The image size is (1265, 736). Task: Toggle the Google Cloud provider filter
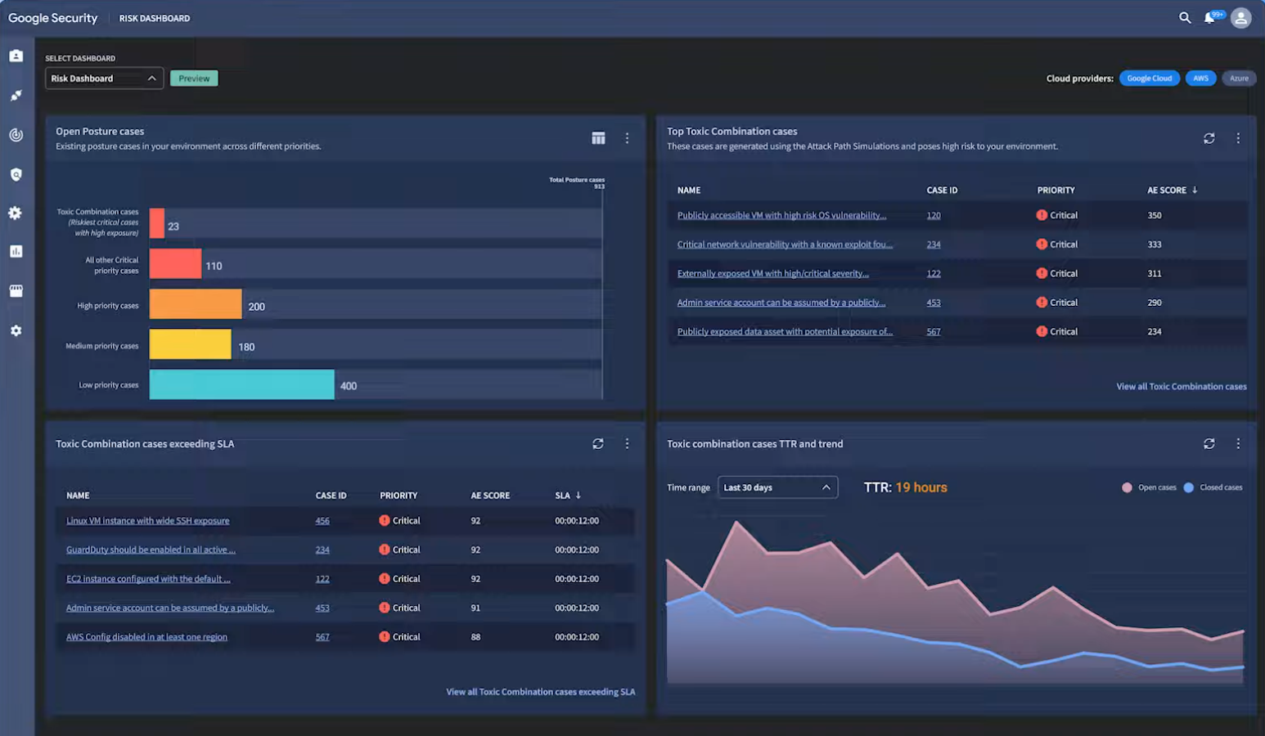(1149, 79)
